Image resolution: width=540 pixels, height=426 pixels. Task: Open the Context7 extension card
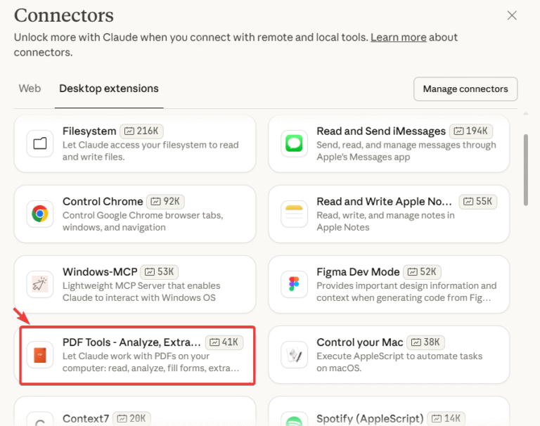point(134,416)
